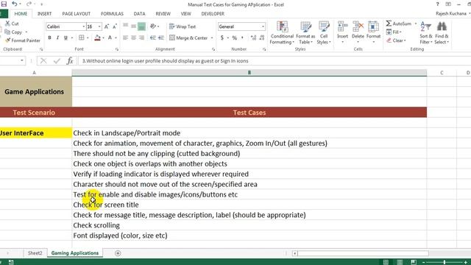471x265 pixels.
Task: Open Cell Styles gallery
Action: (x=324, y=32)
